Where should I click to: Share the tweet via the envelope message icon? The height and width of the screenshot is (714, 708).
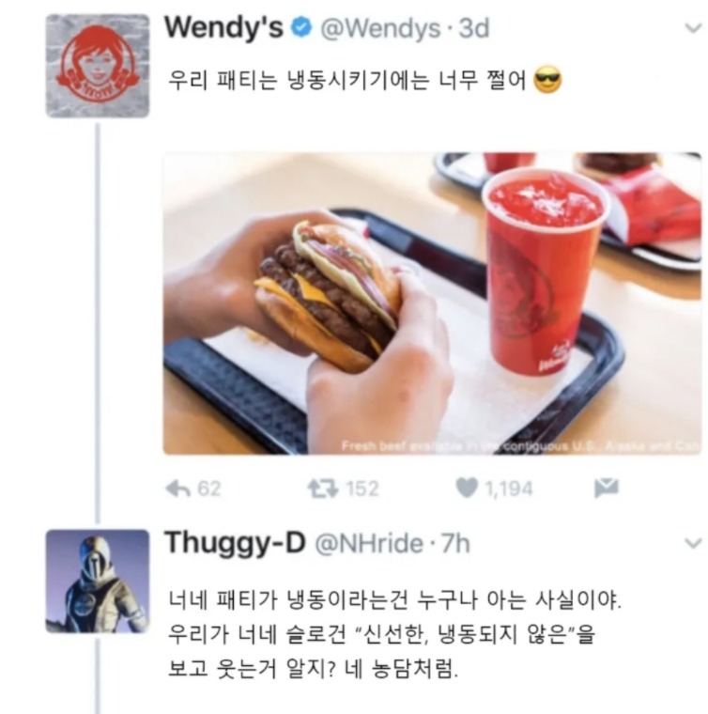pos(606,489)
